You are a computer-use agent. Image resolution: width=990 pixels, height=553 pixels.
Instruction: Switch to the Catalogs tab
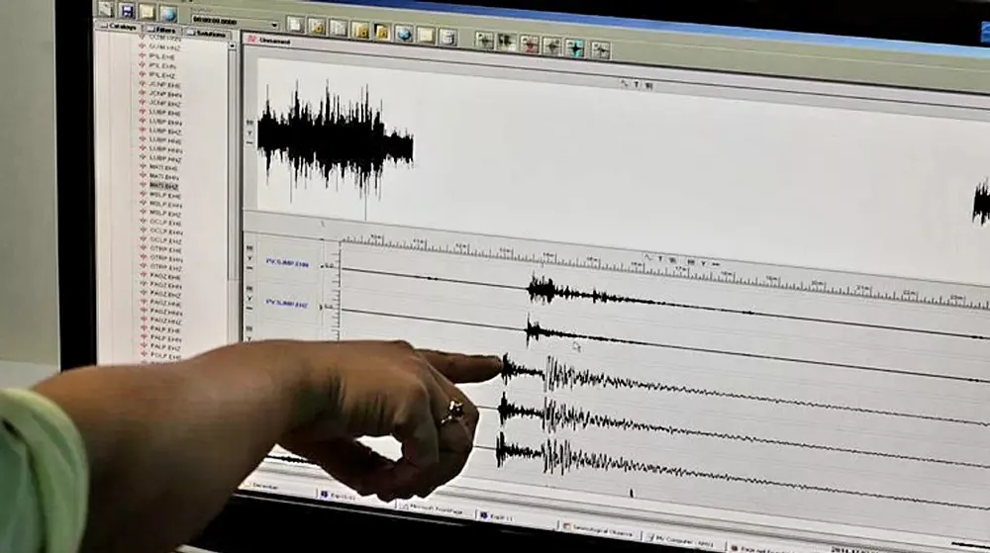(x=121, y=27)
